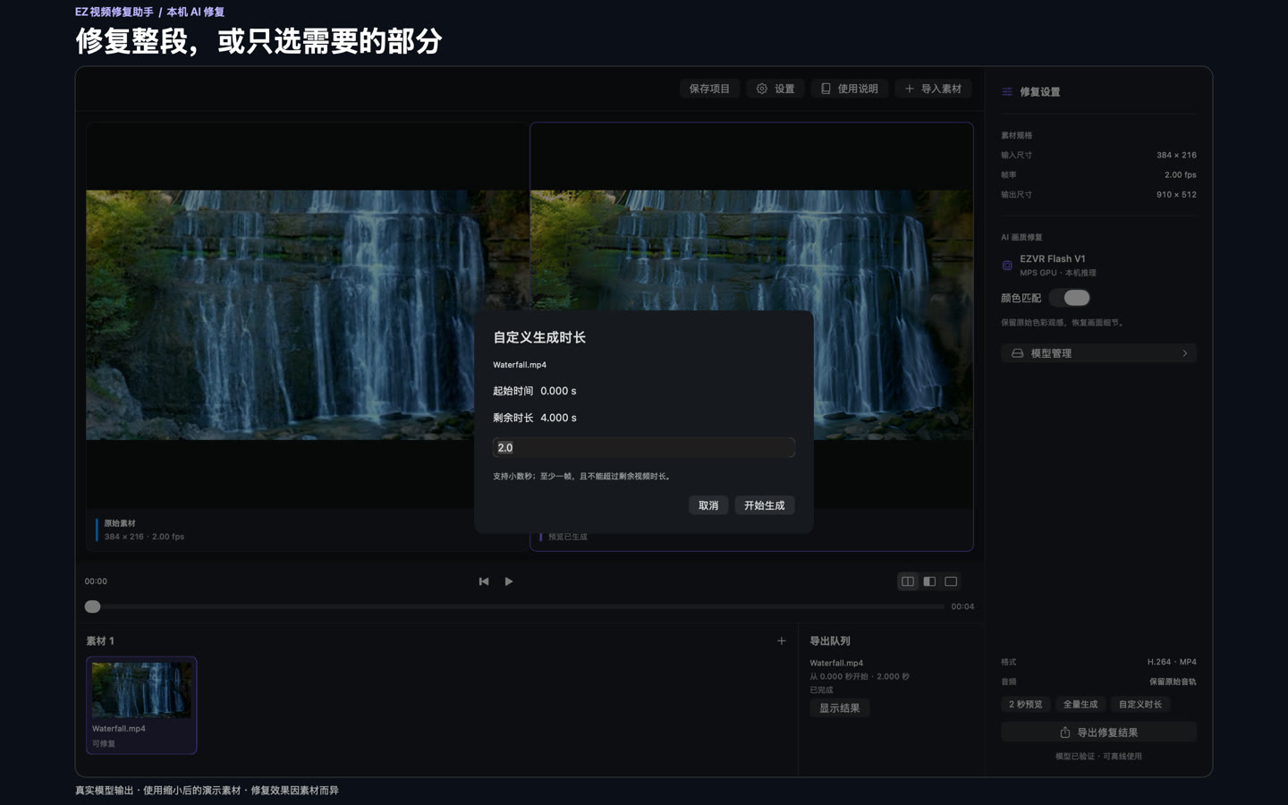Click the 保留原始音轨 audio value
This screenshot has height=805, width=1288.
(1173, 682)
